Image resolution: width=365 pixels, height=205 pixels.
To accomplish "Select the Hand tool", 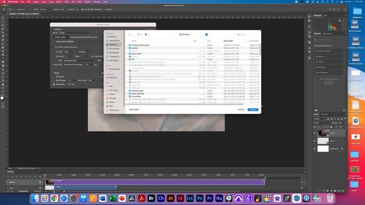I will click(3, 84).
